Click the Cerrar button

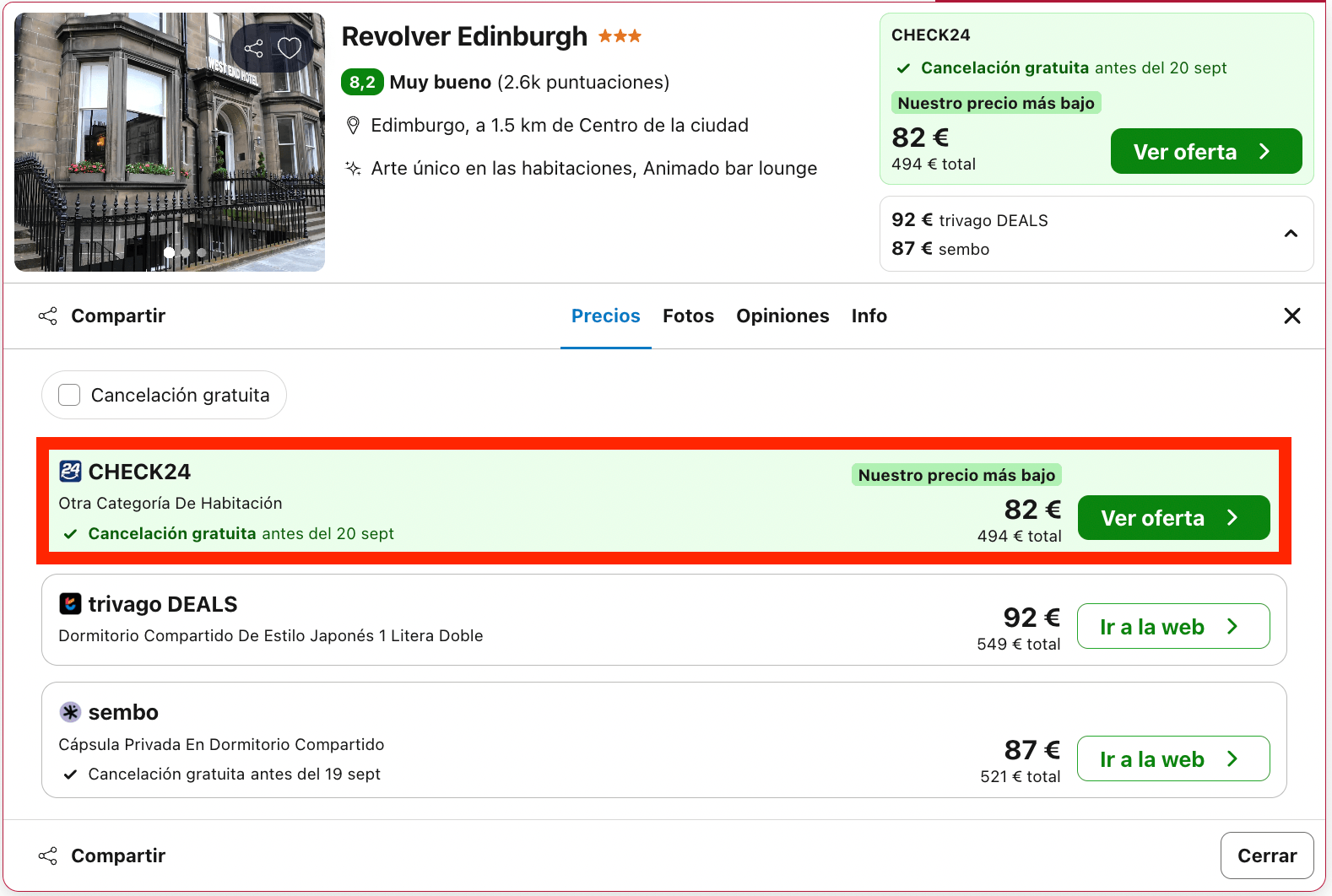tap(1267, 856)
